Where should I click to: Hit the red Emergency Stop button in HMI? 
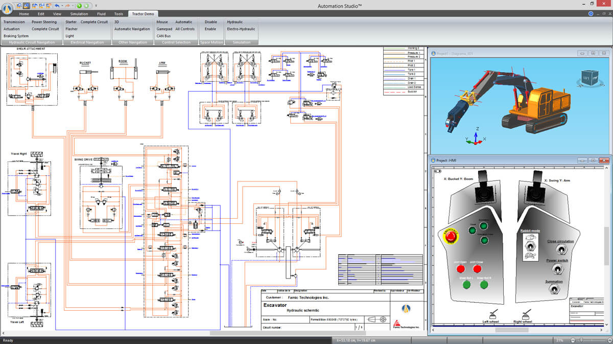452,236
